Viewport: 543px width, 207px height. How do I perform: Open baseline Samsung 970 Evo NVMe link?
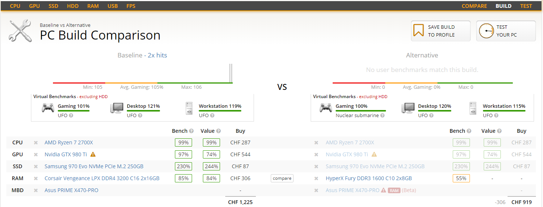pos(94,166)
